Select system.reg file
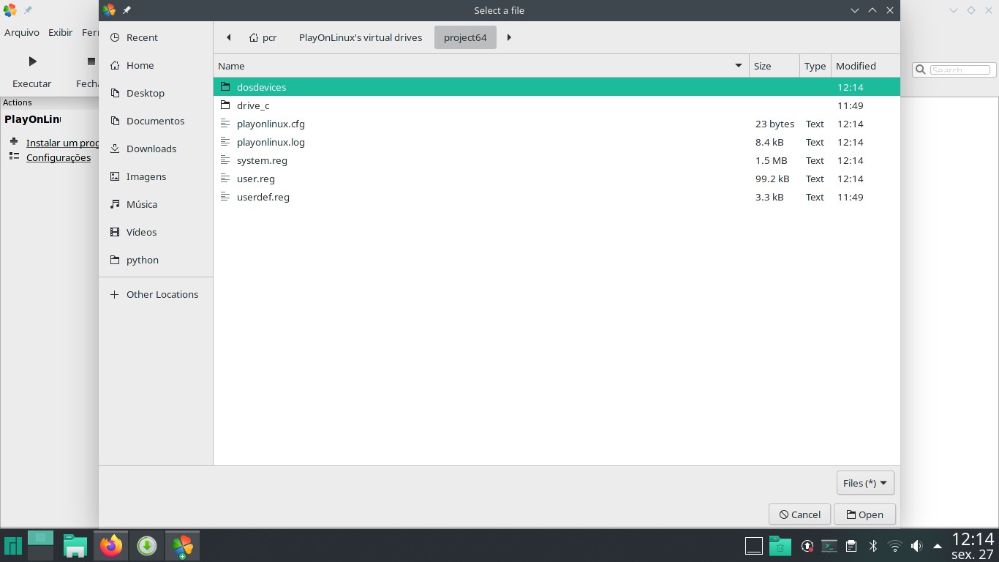The height and width of the screenshot is (562, 999). (x=557, y=160)
